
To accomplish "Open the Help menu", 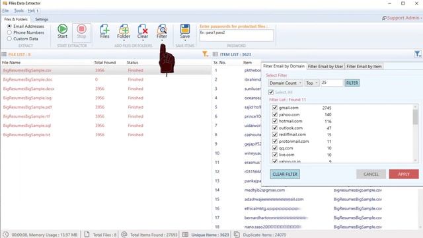I will tap(31, 11).
